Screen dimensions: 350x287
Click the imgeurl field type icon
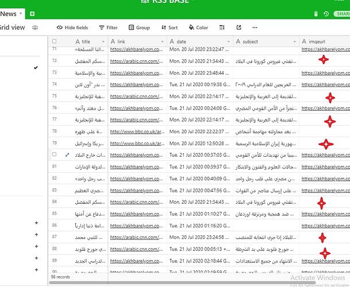(304, 41)
